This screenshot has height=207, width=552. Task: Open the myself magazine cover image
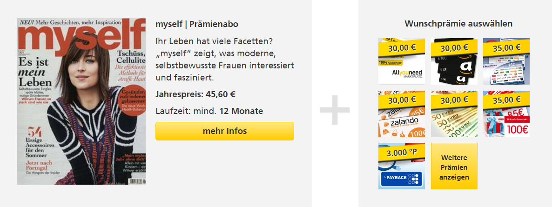pyautogui.click(x=81, y=101)
